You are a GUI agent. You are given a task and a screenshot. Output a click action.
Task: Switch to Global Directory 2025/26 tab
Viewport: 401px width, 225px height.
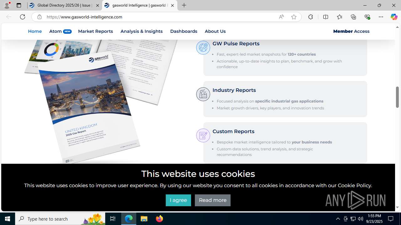[64, 5]
